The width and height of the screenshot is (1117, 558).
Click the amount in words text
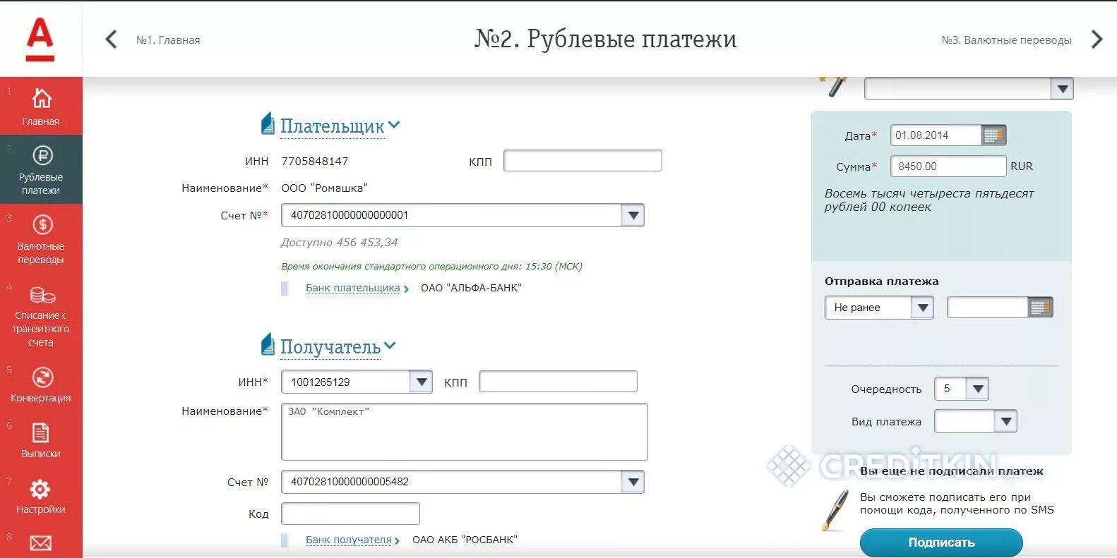(x=928, y=200)
